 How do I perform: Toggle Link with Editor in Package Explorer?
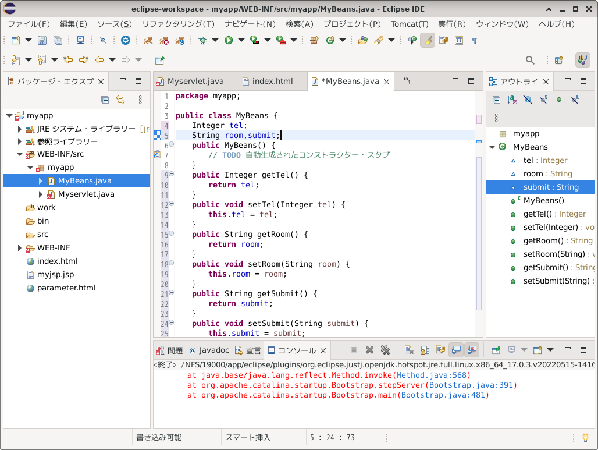click(x=120, y=100)
